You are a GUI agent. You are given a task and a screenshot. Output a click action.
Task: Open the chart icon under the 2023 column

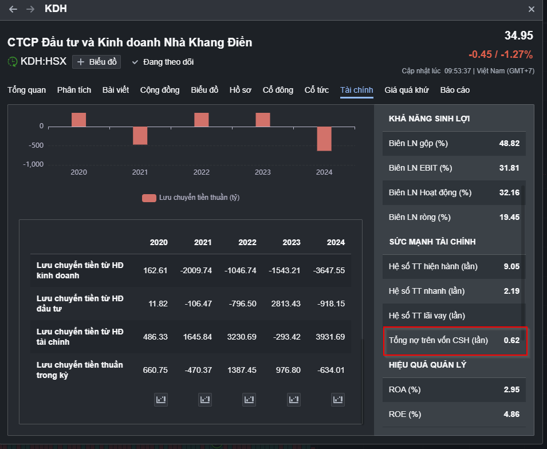[x=293, y=400]
